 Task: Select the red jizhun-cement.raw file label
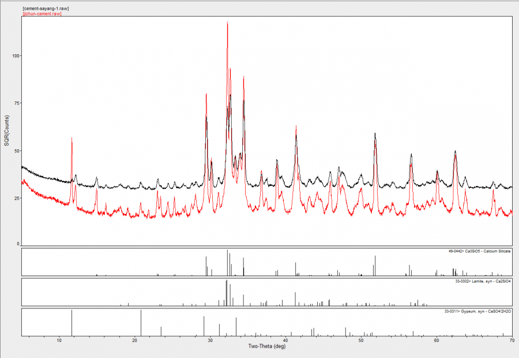coord(42,14)
